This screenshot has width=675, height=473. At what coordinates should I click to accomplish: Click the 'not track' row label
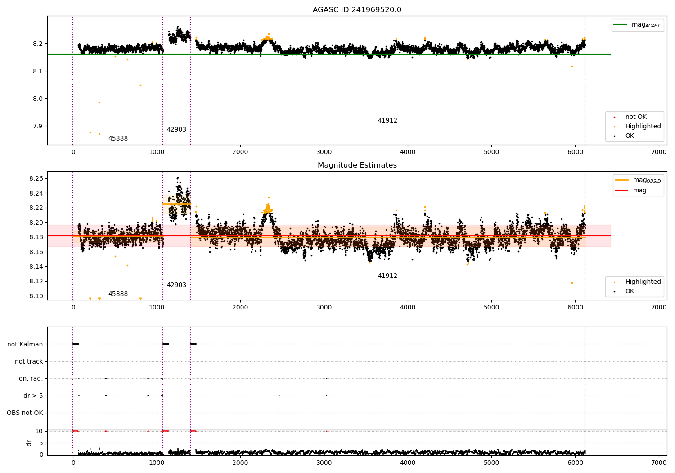[29, 361]
